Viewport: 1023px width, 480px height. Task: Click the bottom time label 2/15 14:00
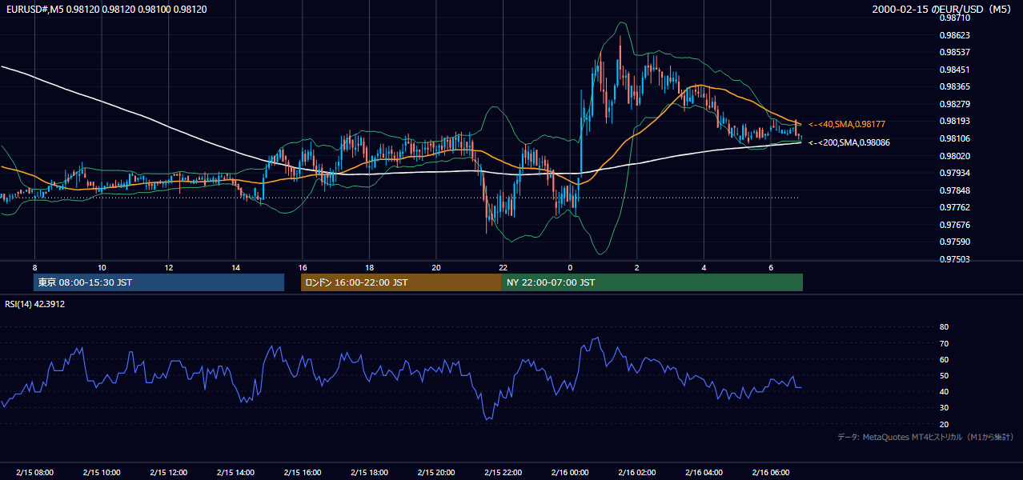(235, 473)
